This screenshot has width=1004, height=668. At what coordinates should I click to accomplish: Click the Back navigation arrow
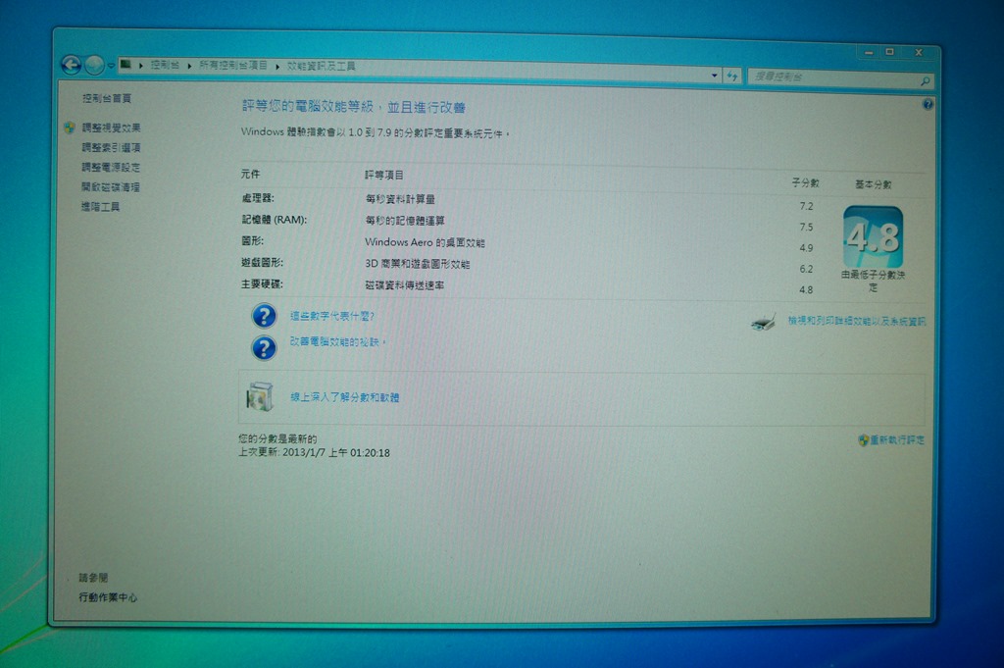(71, 64)
